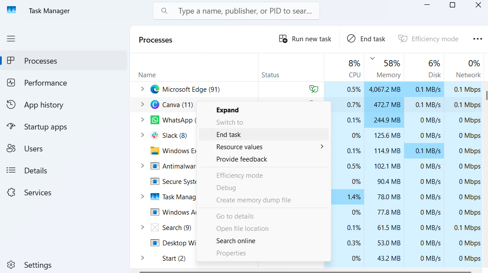The image size is (488, 273).
Task: Go to Startup apps section
Action: point(45,127)
